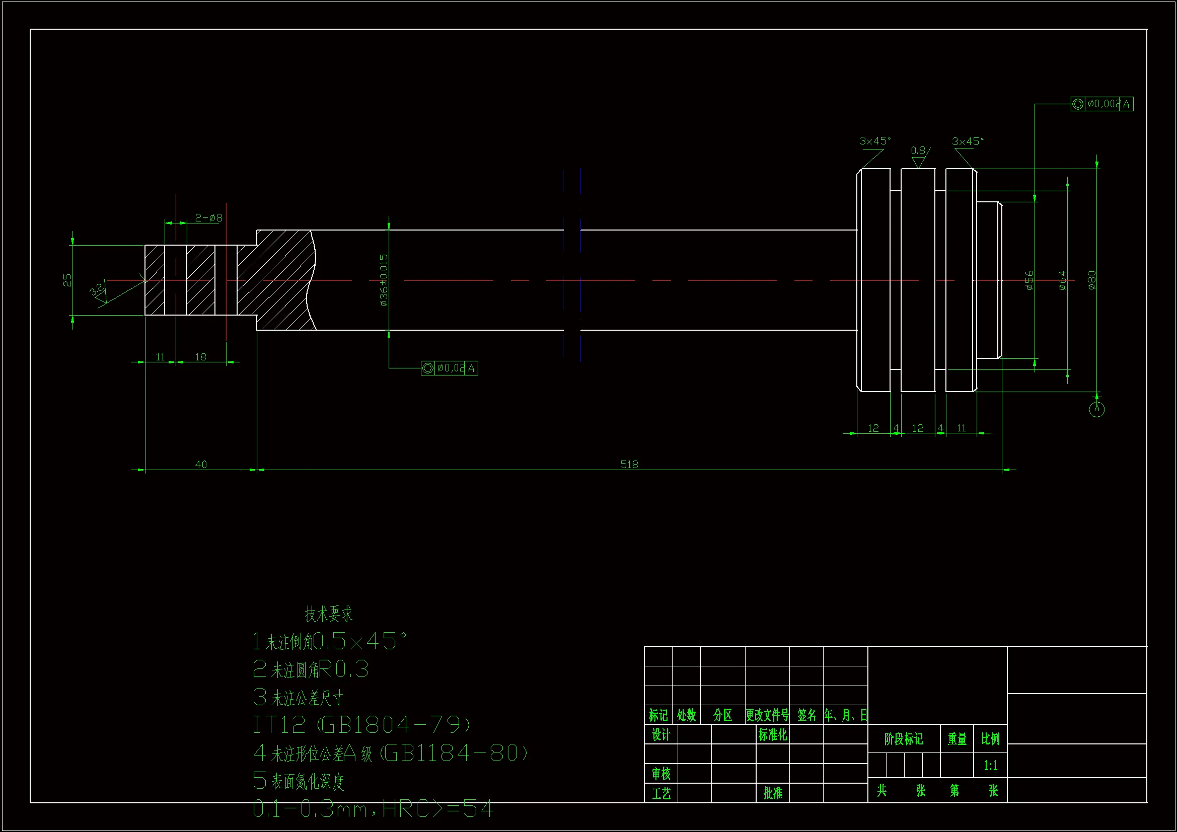Click the ⌀36±0.015 diameter dimension
This screenshot has height=832, width=1177.
[x=384, y=280]
